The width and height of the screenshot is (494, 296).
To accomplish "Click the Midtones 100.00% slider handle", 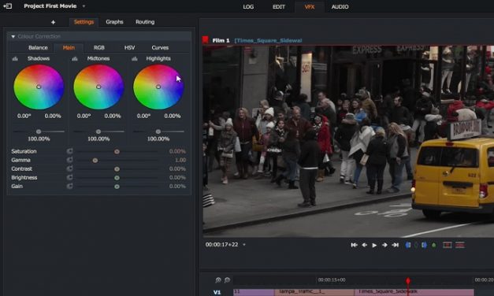I will pyautogui.click(x=98, y=131).
